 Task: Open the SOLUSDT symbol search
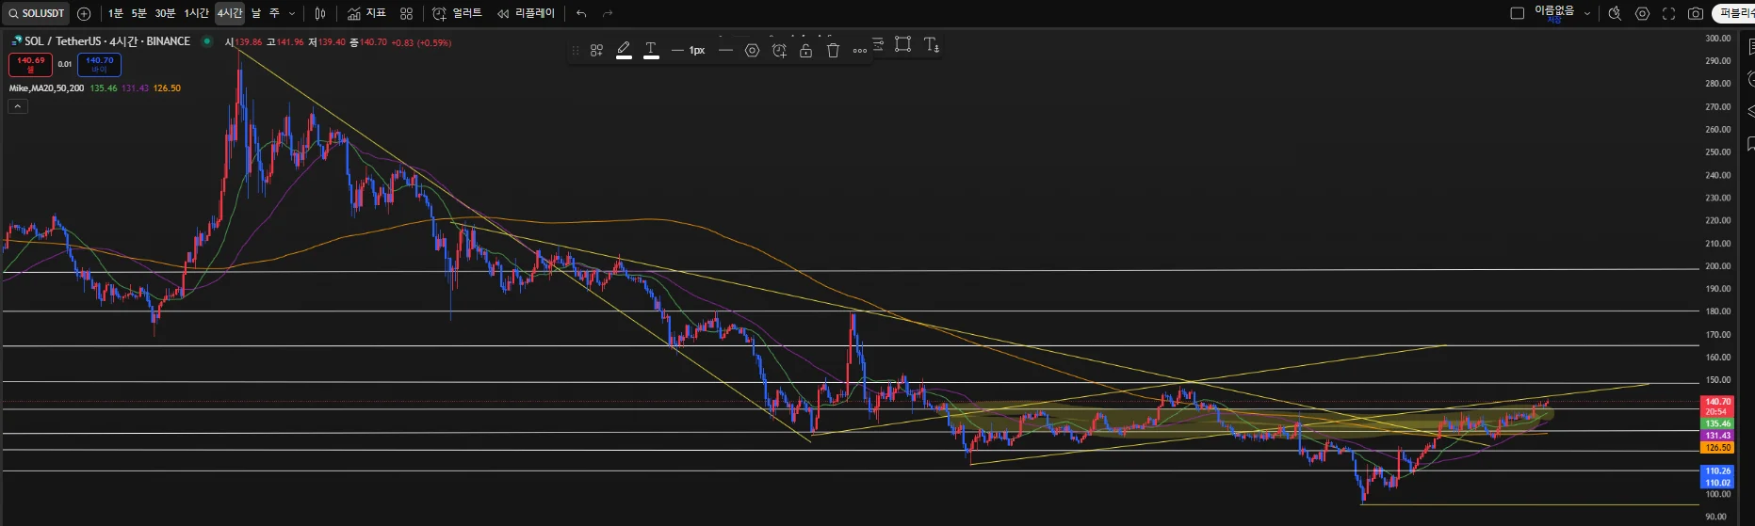point(37,13)
